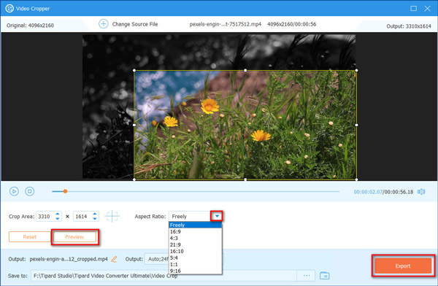Edit output file name with pencil icon
The height and width of the screenshot is (286, 438).
114,259
